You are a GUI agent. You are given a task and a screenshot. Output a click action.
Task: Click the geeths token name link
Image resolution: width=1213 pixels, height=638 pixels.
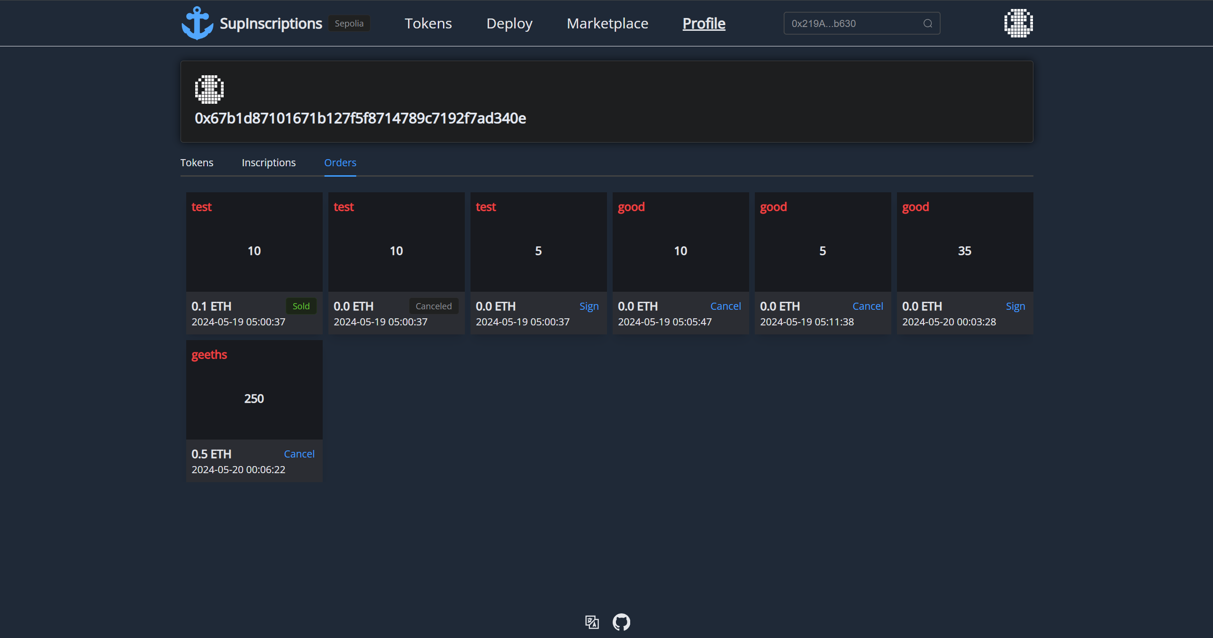[209, 355]
